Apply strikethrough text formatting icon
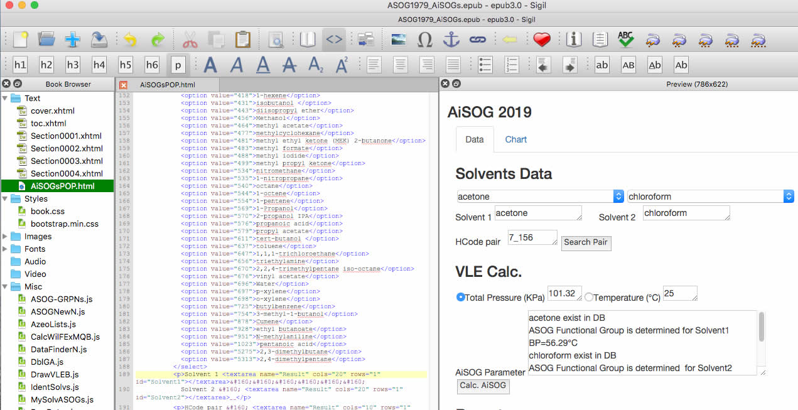 point(289,65)
